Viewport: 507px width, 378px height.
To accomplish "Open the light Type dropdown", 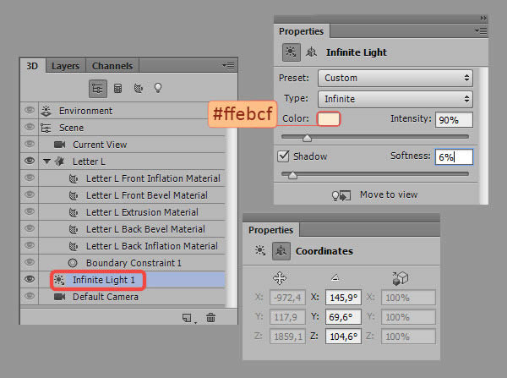I will coord(395,99).
